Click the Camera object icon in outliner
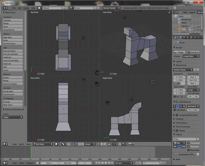 point(179,26)
